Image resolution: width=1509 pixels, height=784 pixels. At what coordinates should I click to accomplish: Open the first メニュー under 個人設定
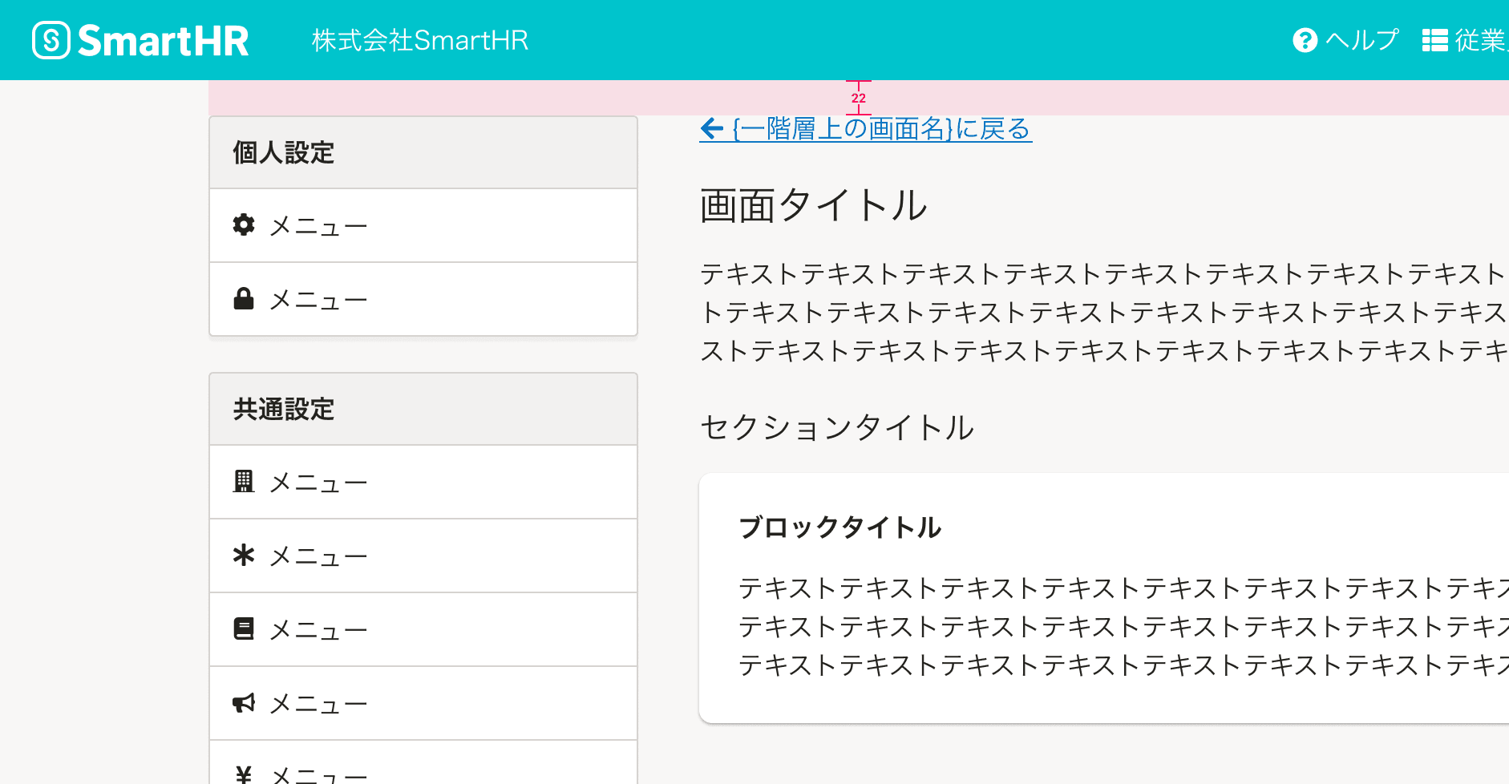coord(318,225)
